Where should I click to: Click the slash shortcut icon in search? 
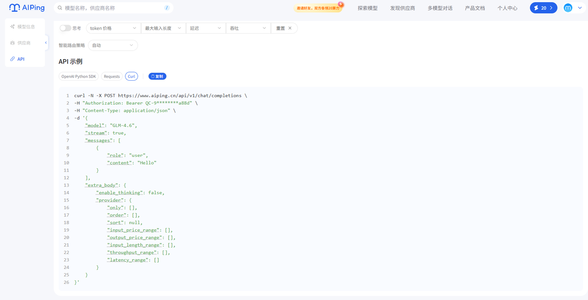(x=167, y=8)
